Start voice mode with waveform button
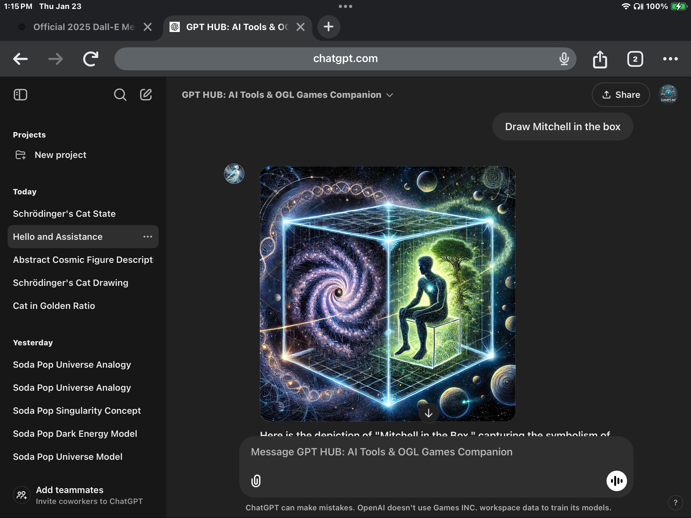The width and height of the screenshot is (691, 518). (x=616, y=481)
